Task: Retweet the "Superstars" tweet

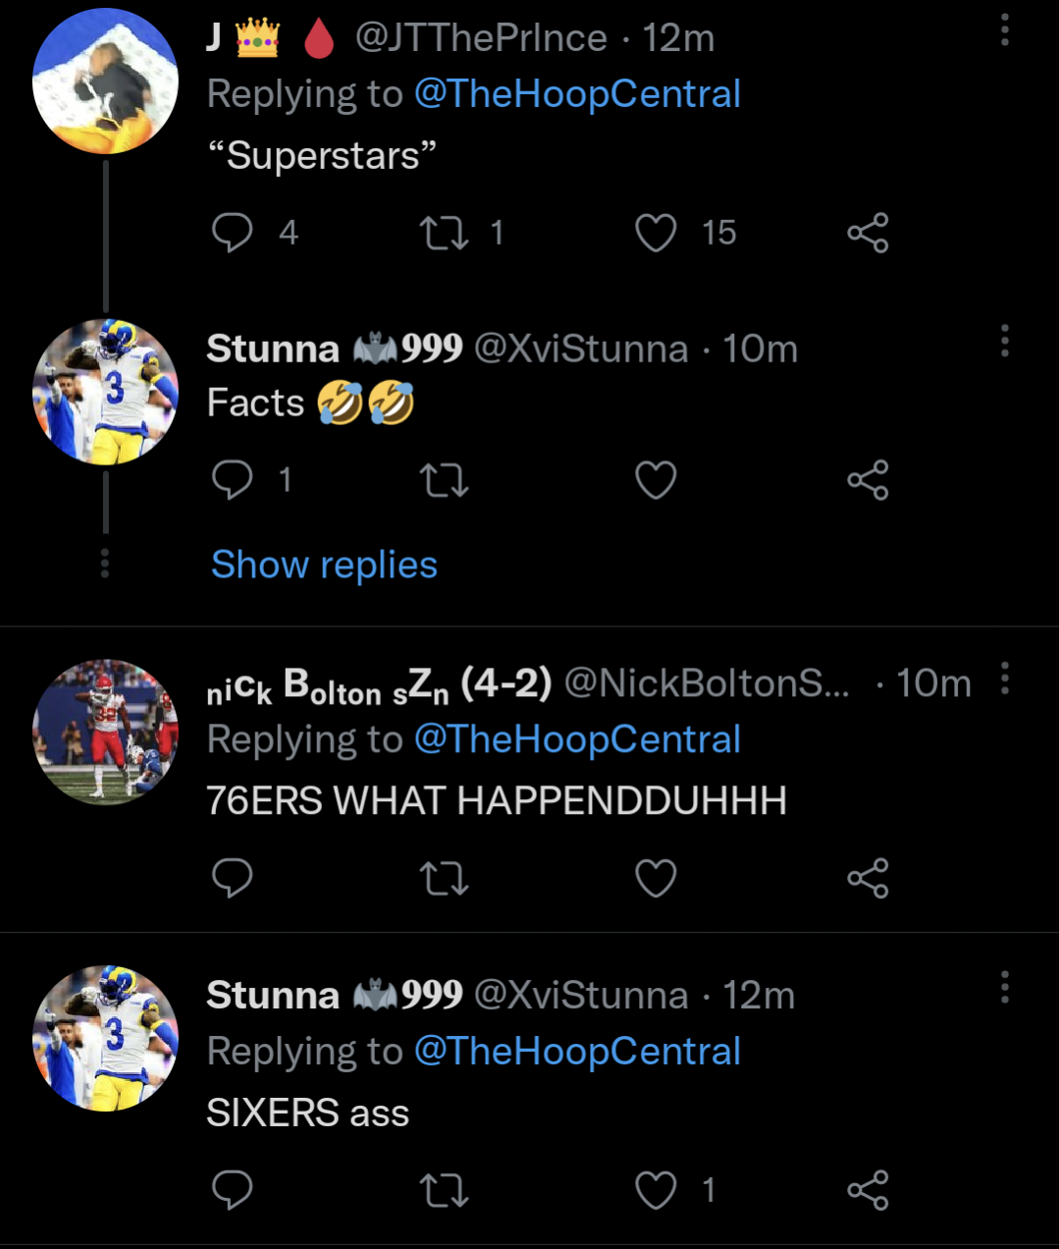Action: tap(444, 233)
